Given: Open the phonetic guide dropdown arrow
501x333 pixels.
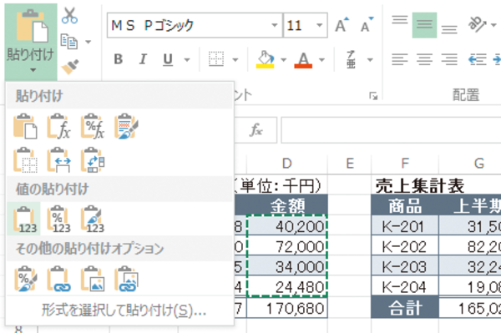Looking at the screenshot, I should tap(370, 60).
